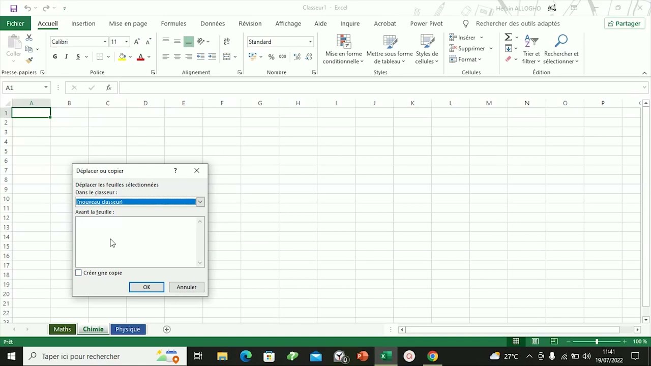Screen dimensions: 651x366
Task: Open File Explorer from taskbar
Action: point(222,356)
